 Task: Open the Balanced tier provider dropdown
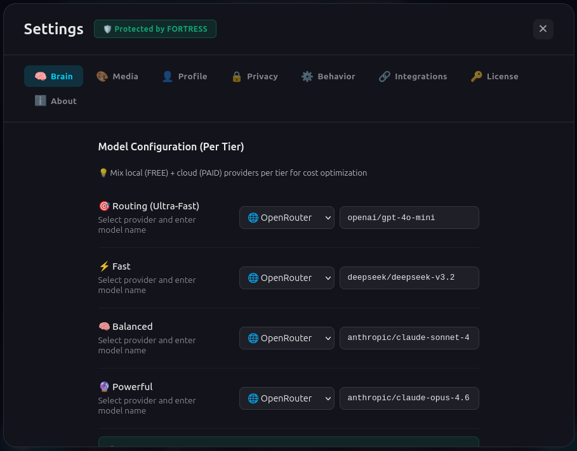[x=287, y=338]
